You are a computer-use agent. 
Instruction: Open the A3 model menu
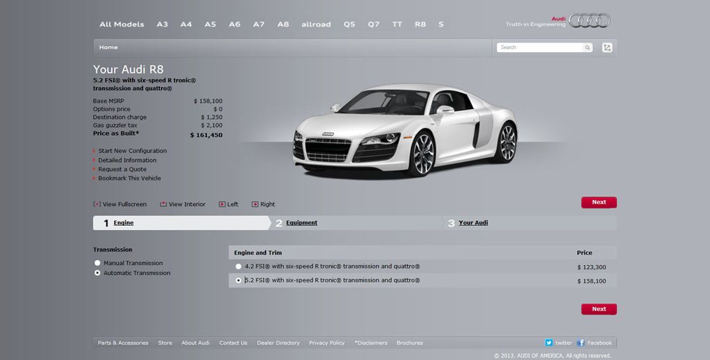162,24
